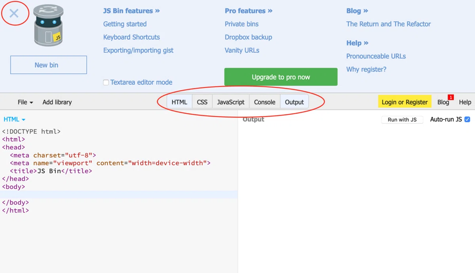Open the Keyboard Shortcuts link
This screenshot has width=475, height=273.
coord(131,37)
